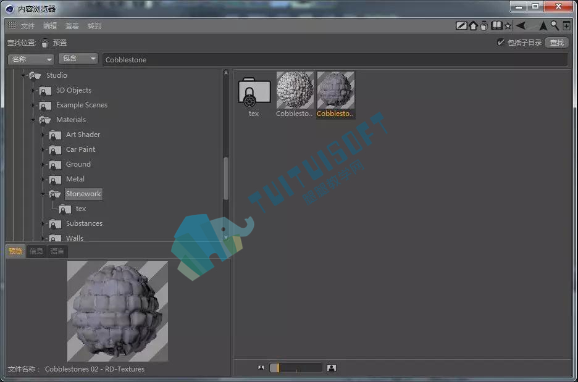Open presets via the bucket icon
Viewport: 578px width, 382px height.
coord(484,26)
